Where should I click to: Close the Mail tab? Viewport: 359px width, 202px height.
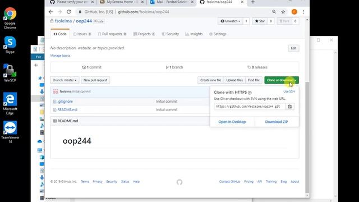pos(192,2)
